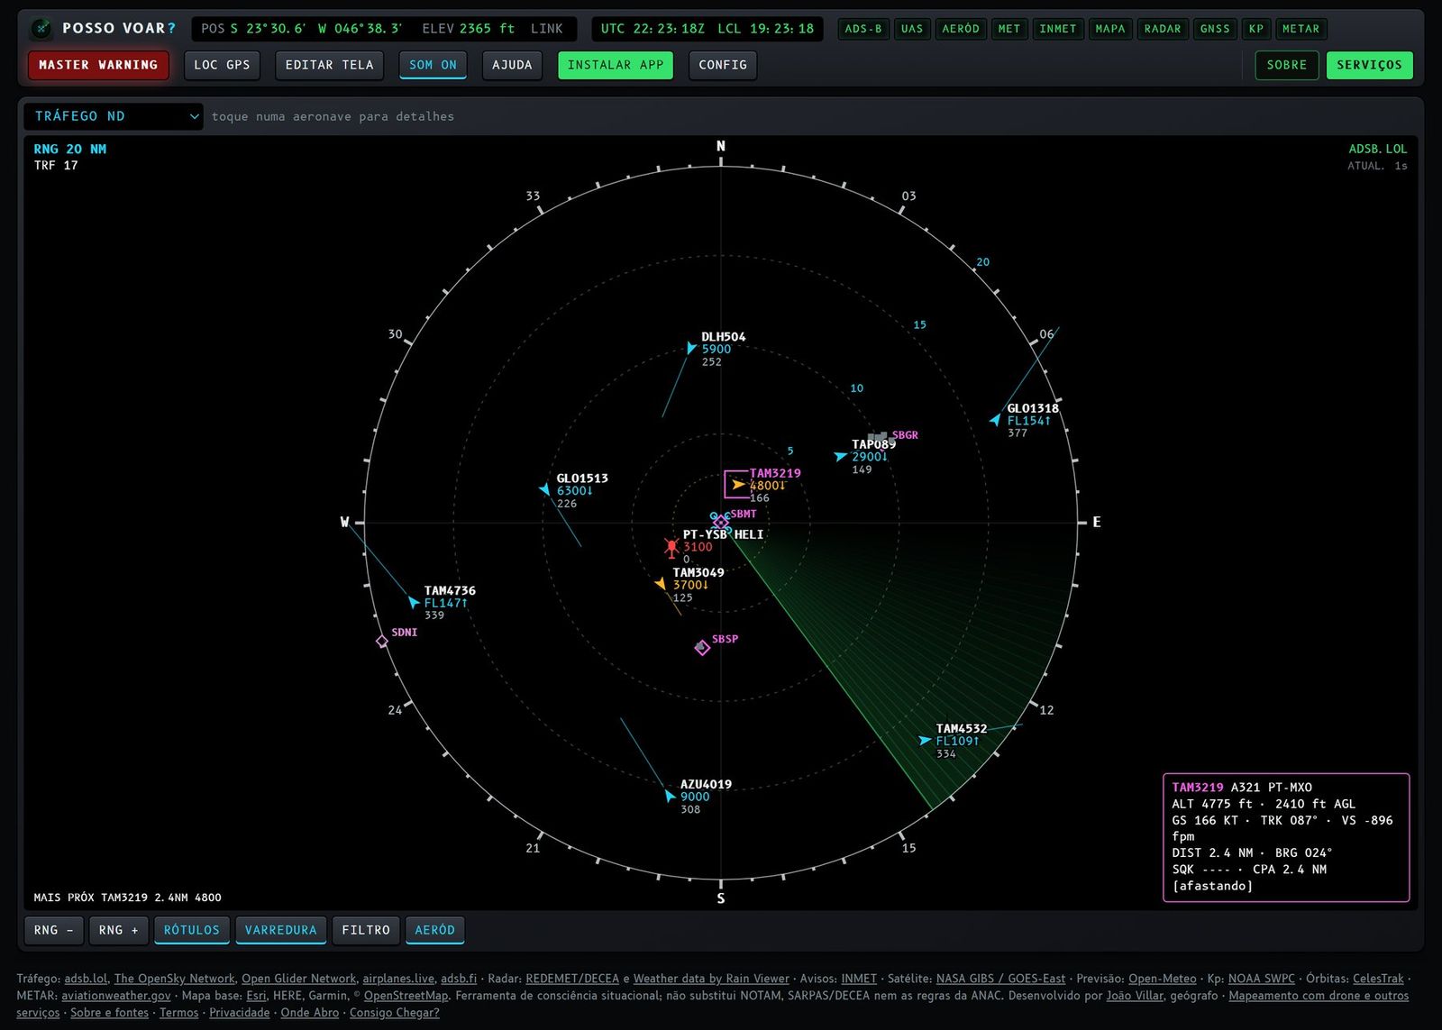
Task: Toggle the ADS-B status indicator
Action: 863,29
